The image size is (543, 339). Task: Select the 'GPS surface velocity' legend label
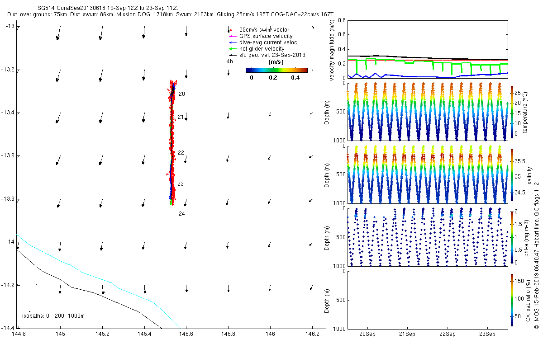(x=266, y=36)
